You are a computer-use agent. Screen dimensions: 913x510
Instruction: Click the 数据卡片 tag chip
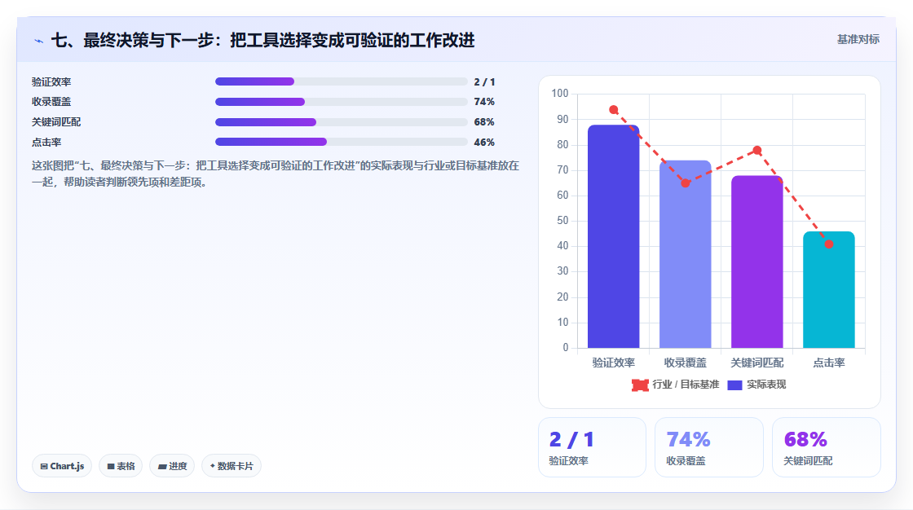(x=232, y=466)
